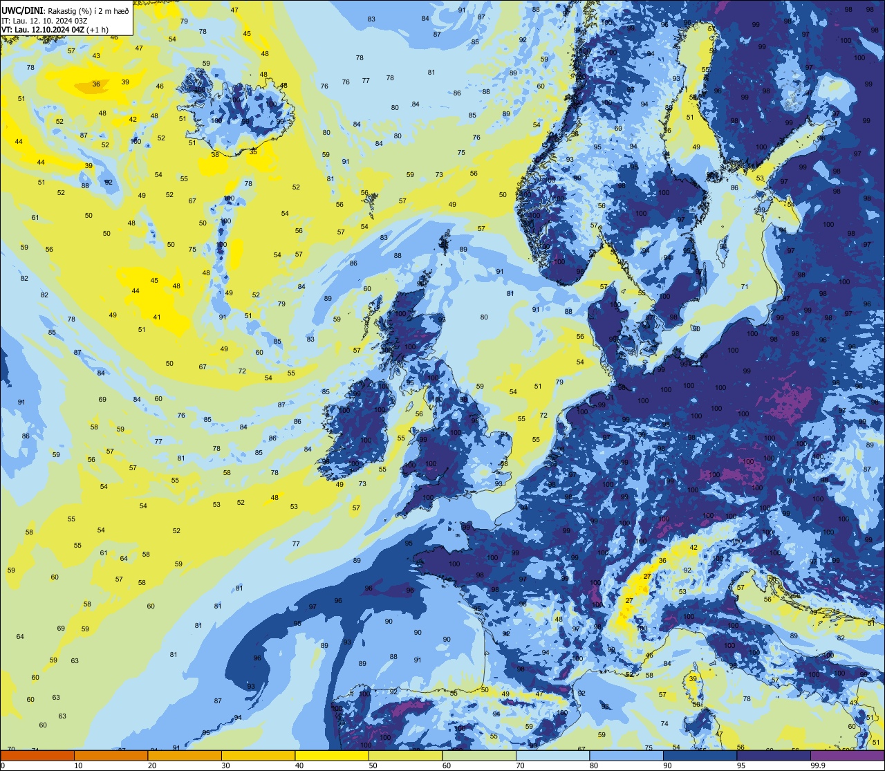Click the 40–50 bright yellow legend swatch
The width and height of the screenshot is (885, 771).
[x=332, y=755]
